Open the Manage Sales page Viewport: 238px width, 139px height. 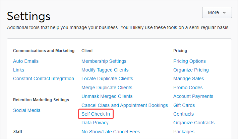pos(189,79)
